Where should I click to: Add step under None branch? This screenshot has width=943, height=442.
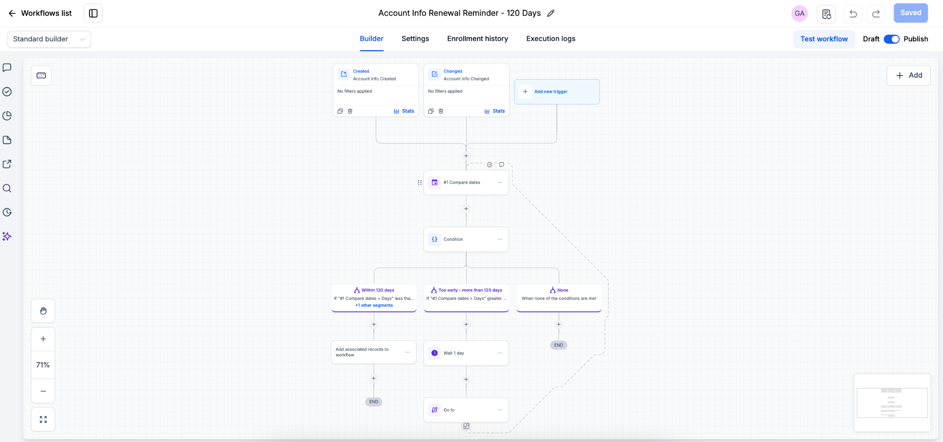[x=559, y=324]
